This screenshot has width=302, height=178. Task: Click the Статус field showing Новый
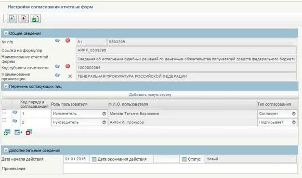click(250, 159)
